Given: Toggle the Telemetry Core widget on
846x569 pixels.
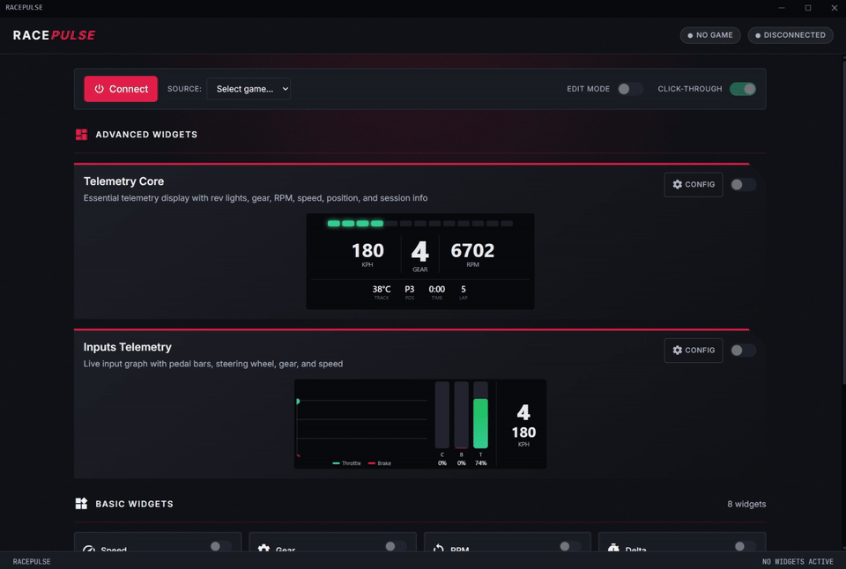Looking at the screenshot, I should pyautogui.click(x=743, y=184).
